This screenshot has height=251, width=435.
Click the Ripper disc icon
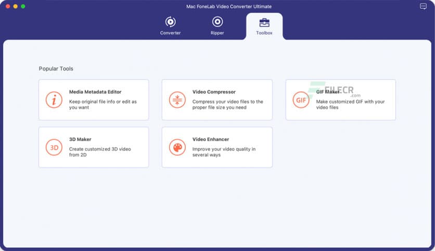tap(217, 22)
